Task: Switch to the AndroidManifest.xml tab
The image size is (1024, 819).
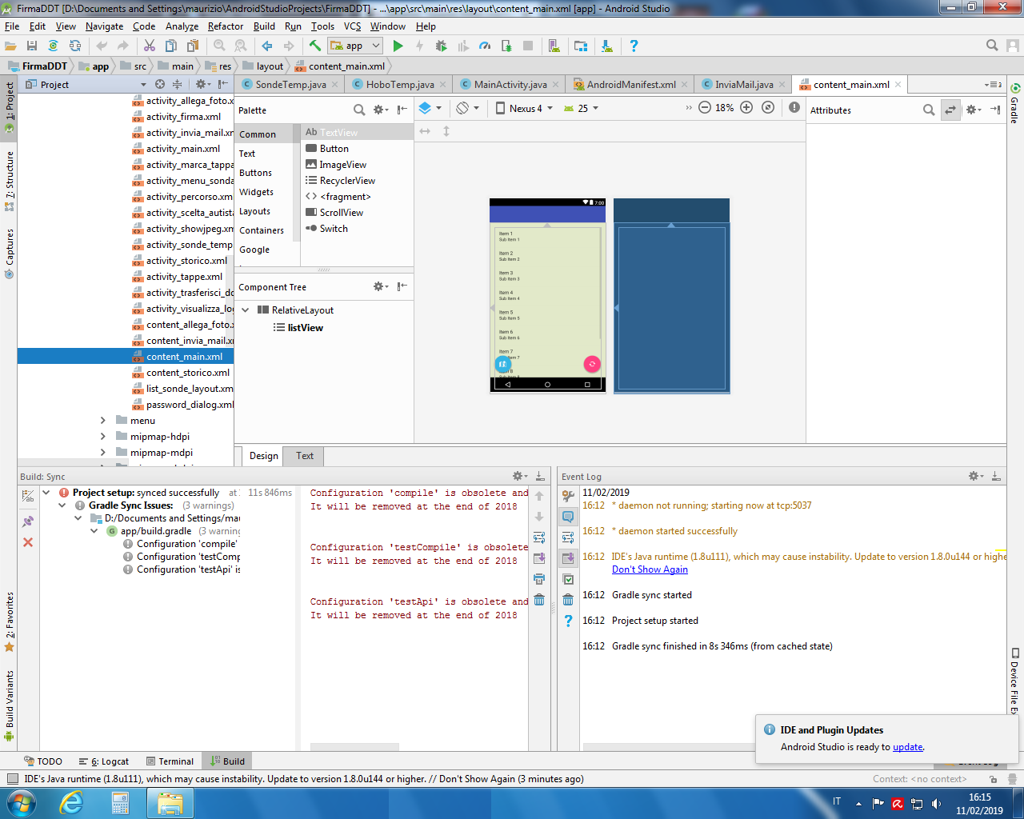Action: 631,84
